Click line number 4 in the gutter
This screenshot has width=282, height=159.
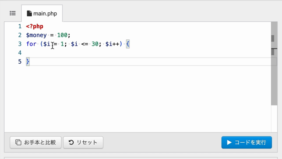pos(20,53)
